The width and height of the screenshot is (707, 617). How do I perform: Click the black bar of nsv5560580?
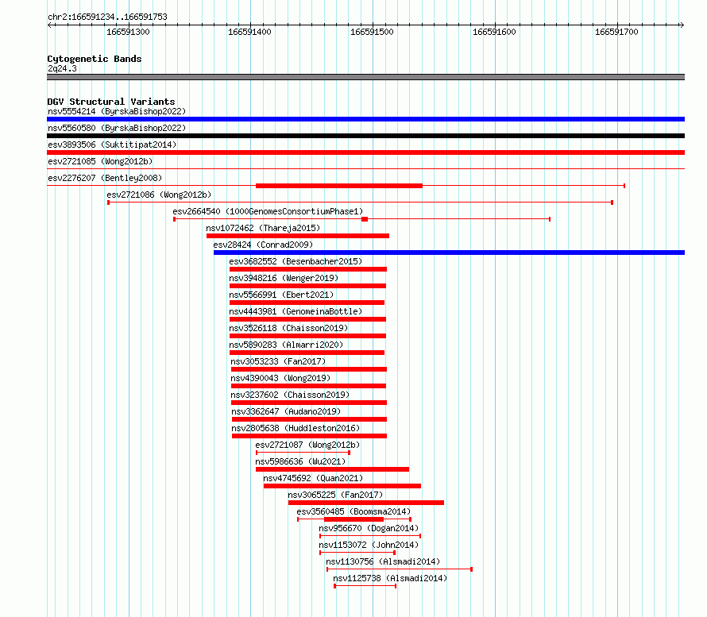click(x=365, y=136)
